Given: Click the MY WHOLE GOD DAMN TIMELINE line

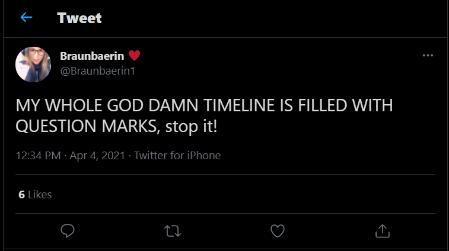Looking at the screenshot, I should [x=204, y=105].
